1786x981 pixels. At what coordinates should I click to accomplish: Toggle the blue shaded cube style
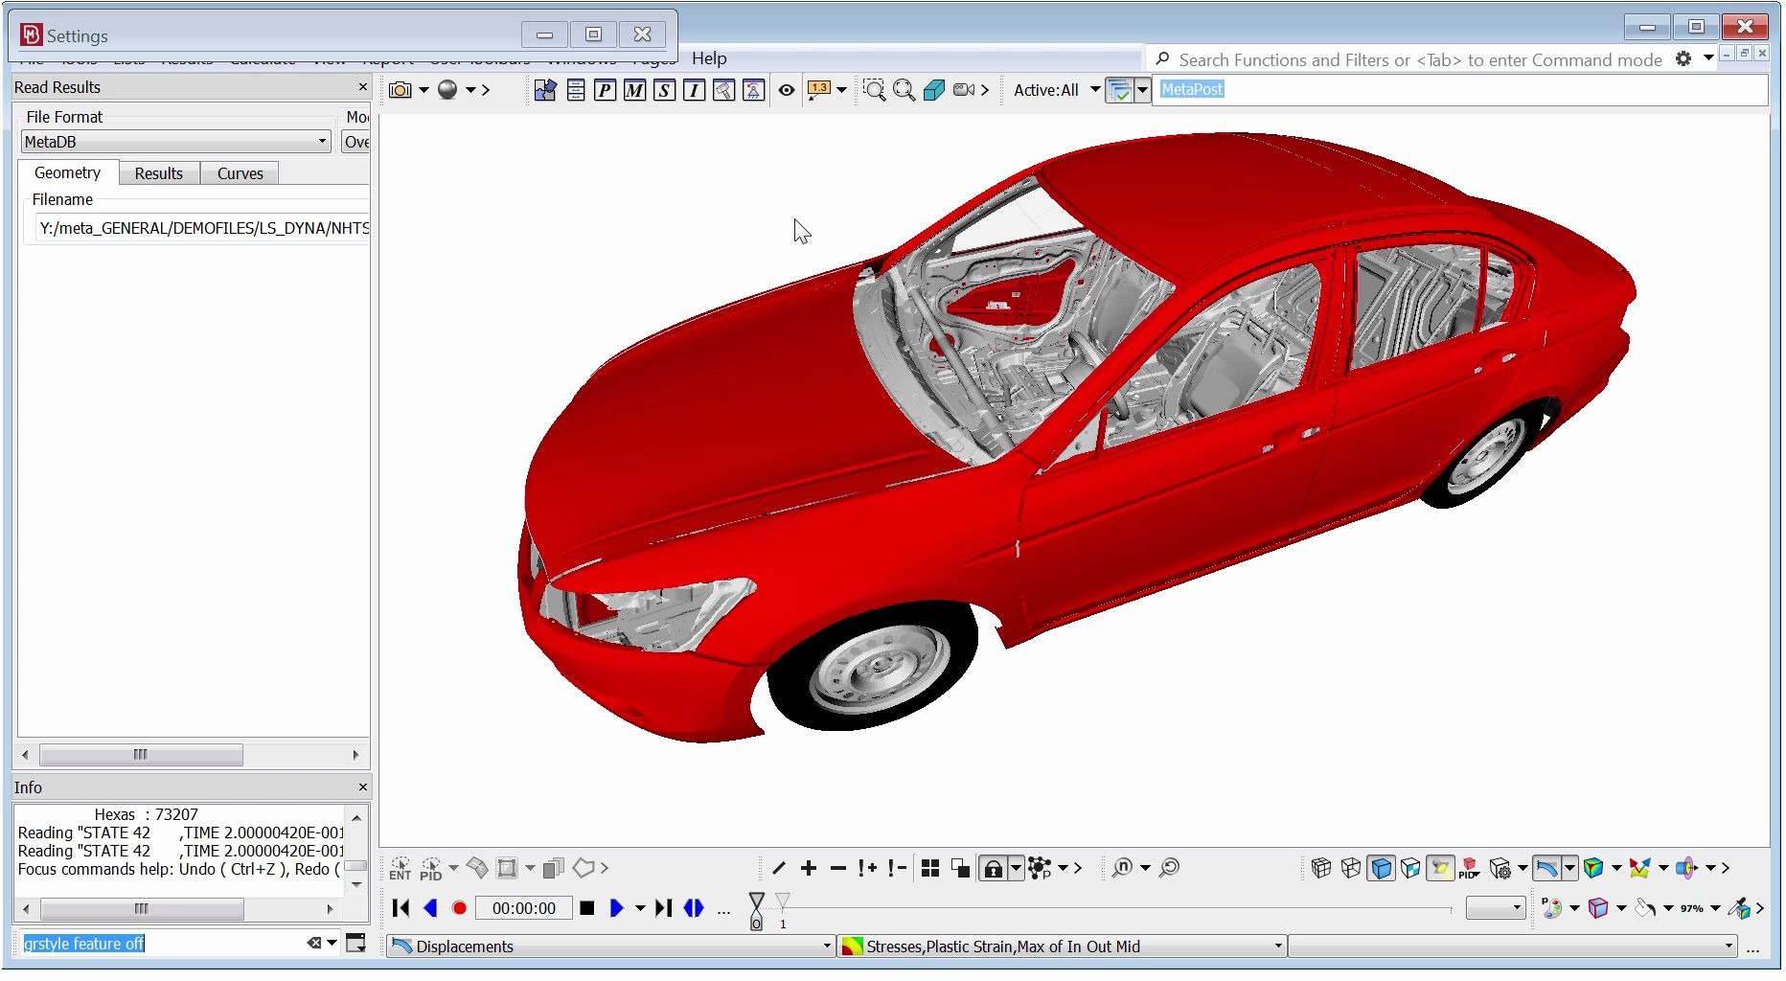[x=1381, y=868]
